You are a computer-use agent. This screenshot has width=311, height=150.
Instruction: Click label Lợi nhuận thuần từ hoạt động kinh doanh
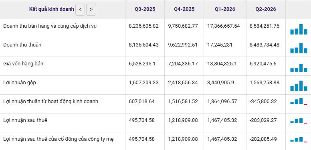tap(50, 101)
